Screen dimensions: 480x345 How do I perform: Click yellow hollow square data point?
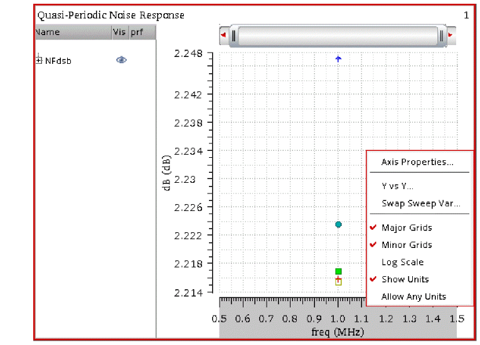click(x=338, y=282)
